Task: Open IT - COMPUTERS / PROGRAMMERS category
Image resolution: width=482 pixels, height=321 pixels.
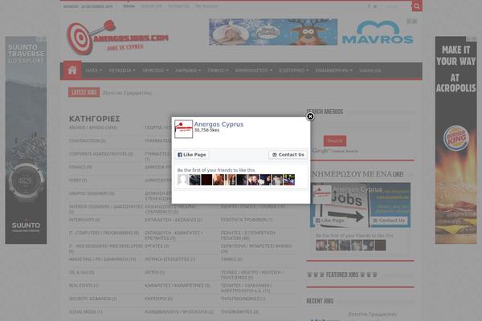Action: [104, 234]
